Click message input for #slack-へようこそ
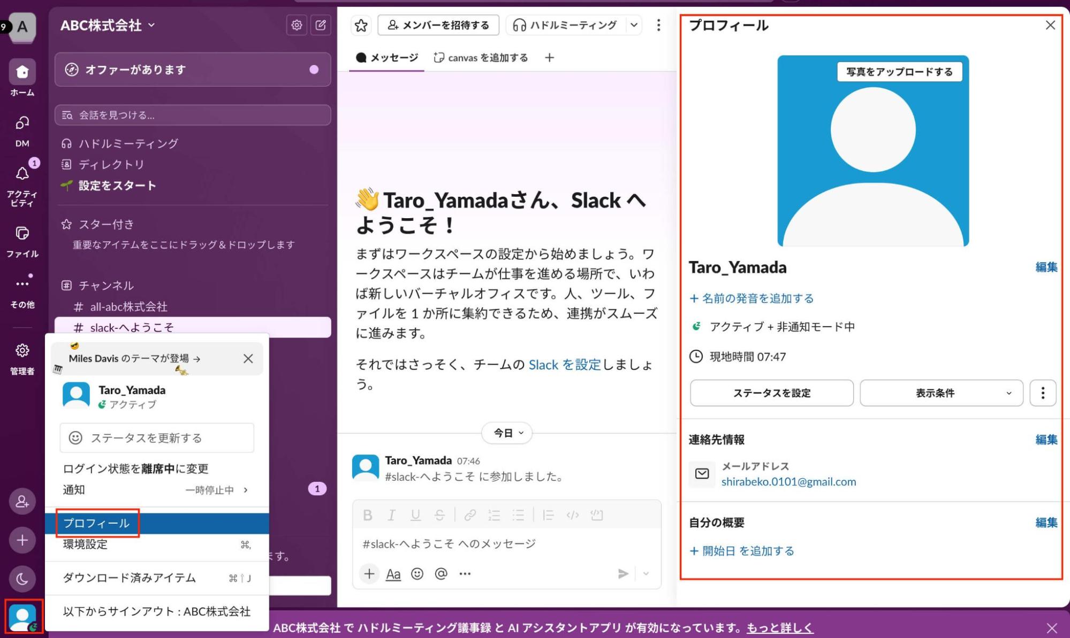The width and height of the screenshot is (1070, 638). tap(506, 544)
